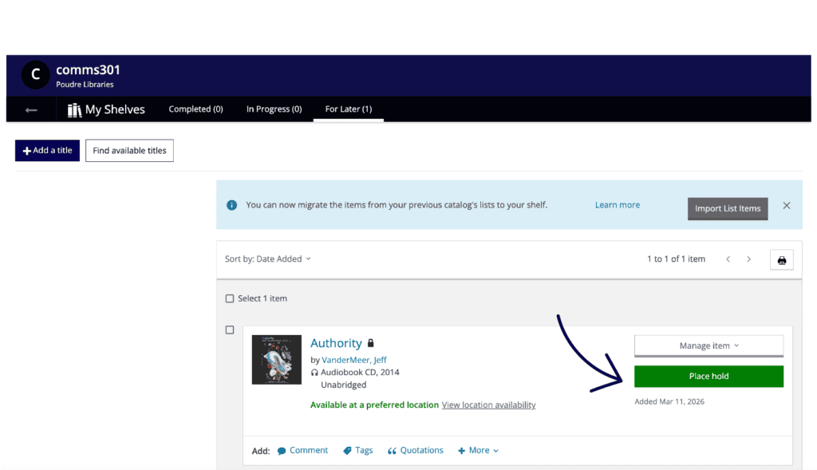Print the shelf list
Viewport: 817px width, 470px height.
point(781,259)
